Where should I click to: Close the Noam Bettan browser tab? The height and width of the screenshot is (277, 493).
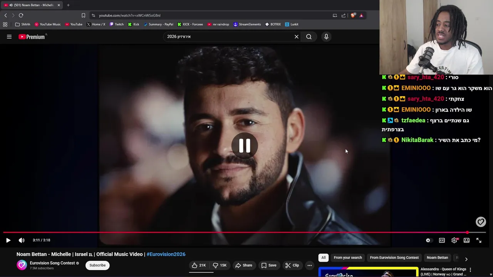click(x=59, y=5)
